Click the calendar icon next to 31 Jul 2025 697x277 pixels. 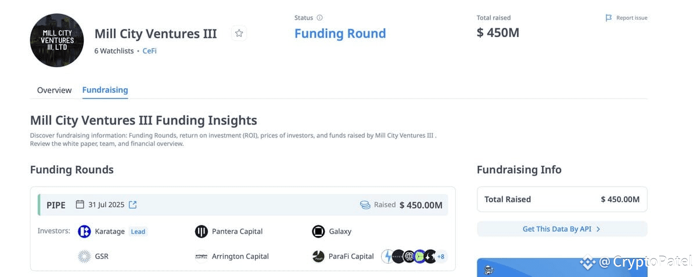[x=80, y=205]
